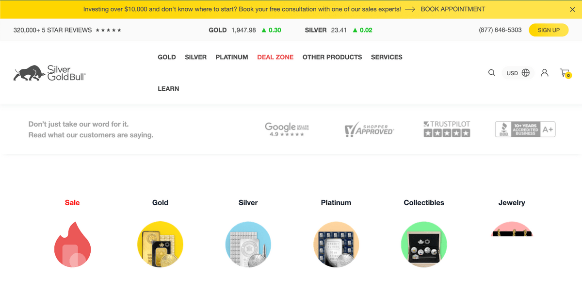The height and width of the screenshot is (293, 582).
Task: Open the Jewelry category image
Action: 512,229
